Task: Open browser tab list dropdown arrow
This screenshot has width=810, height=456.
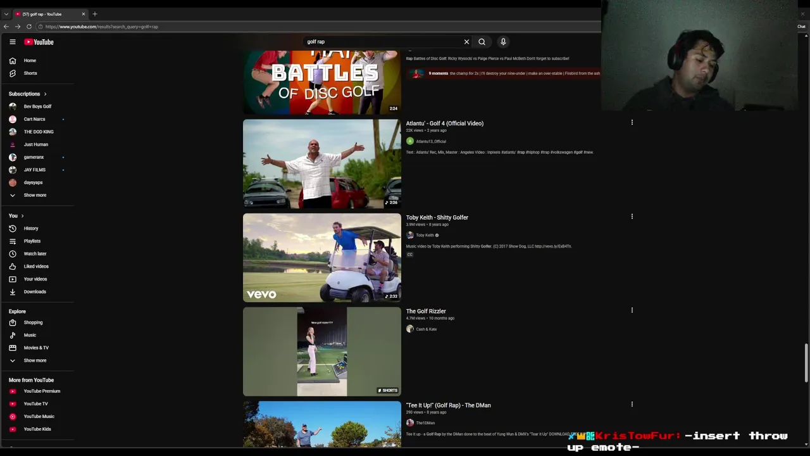Action: click(6, 14)
